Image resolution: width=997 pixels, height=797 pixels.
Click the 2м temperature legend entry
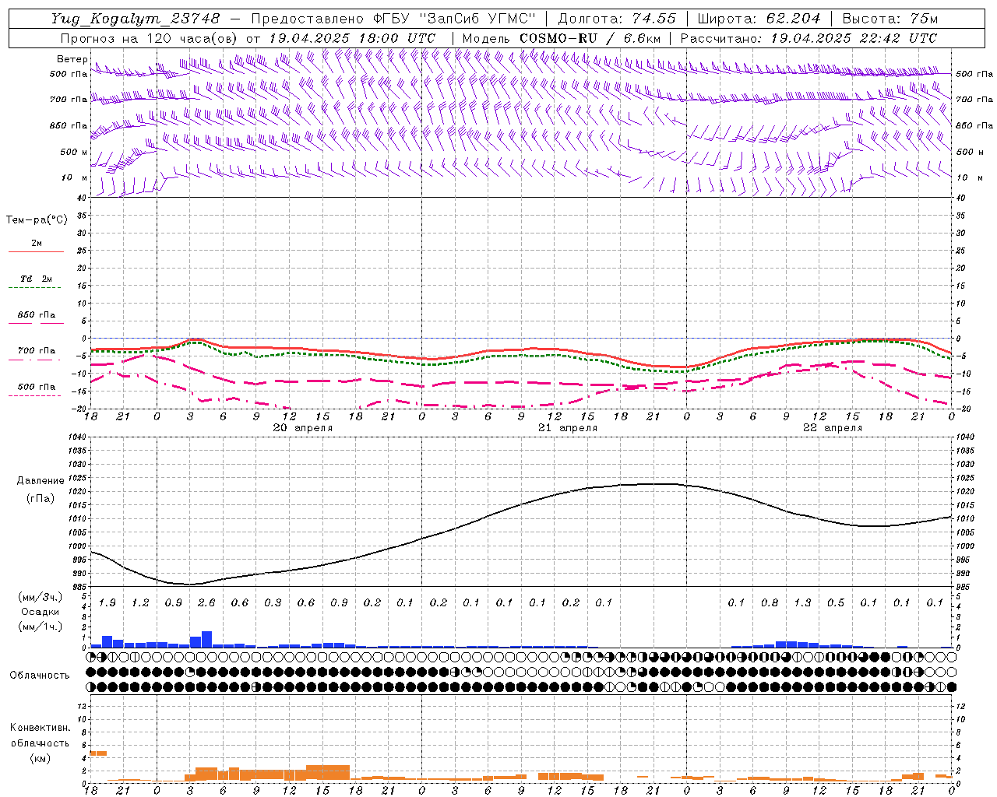tap(37, 244)
